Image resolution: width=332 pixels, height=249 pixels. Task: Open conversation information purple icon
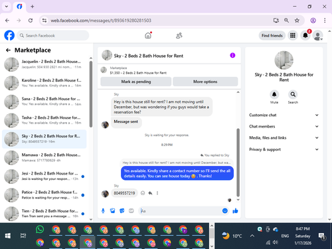pyautogui.click(x=232, y=55)
